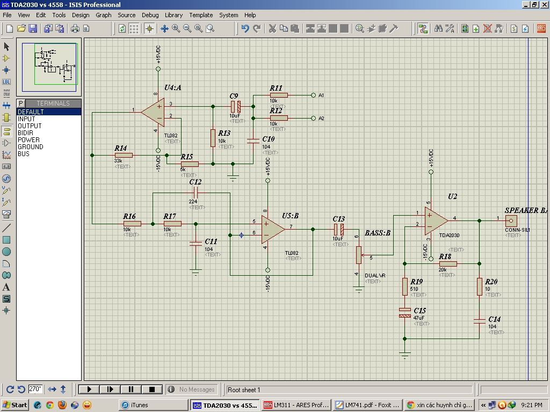Save the current design
This screenshot has width=550, height=412.
coord(33,28)
